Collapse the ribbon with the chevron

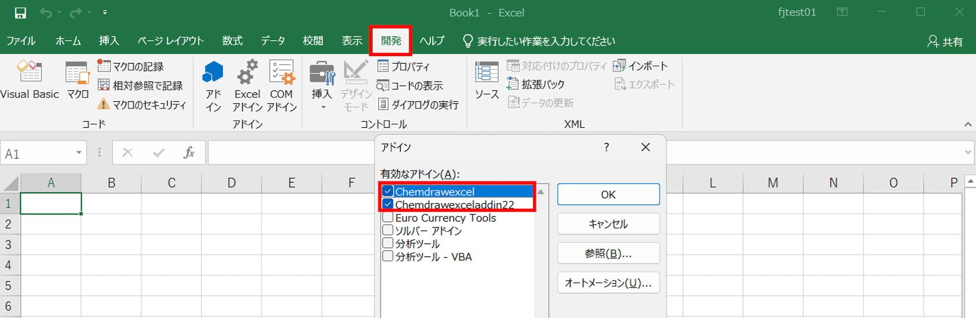click(x=968, y=124)
